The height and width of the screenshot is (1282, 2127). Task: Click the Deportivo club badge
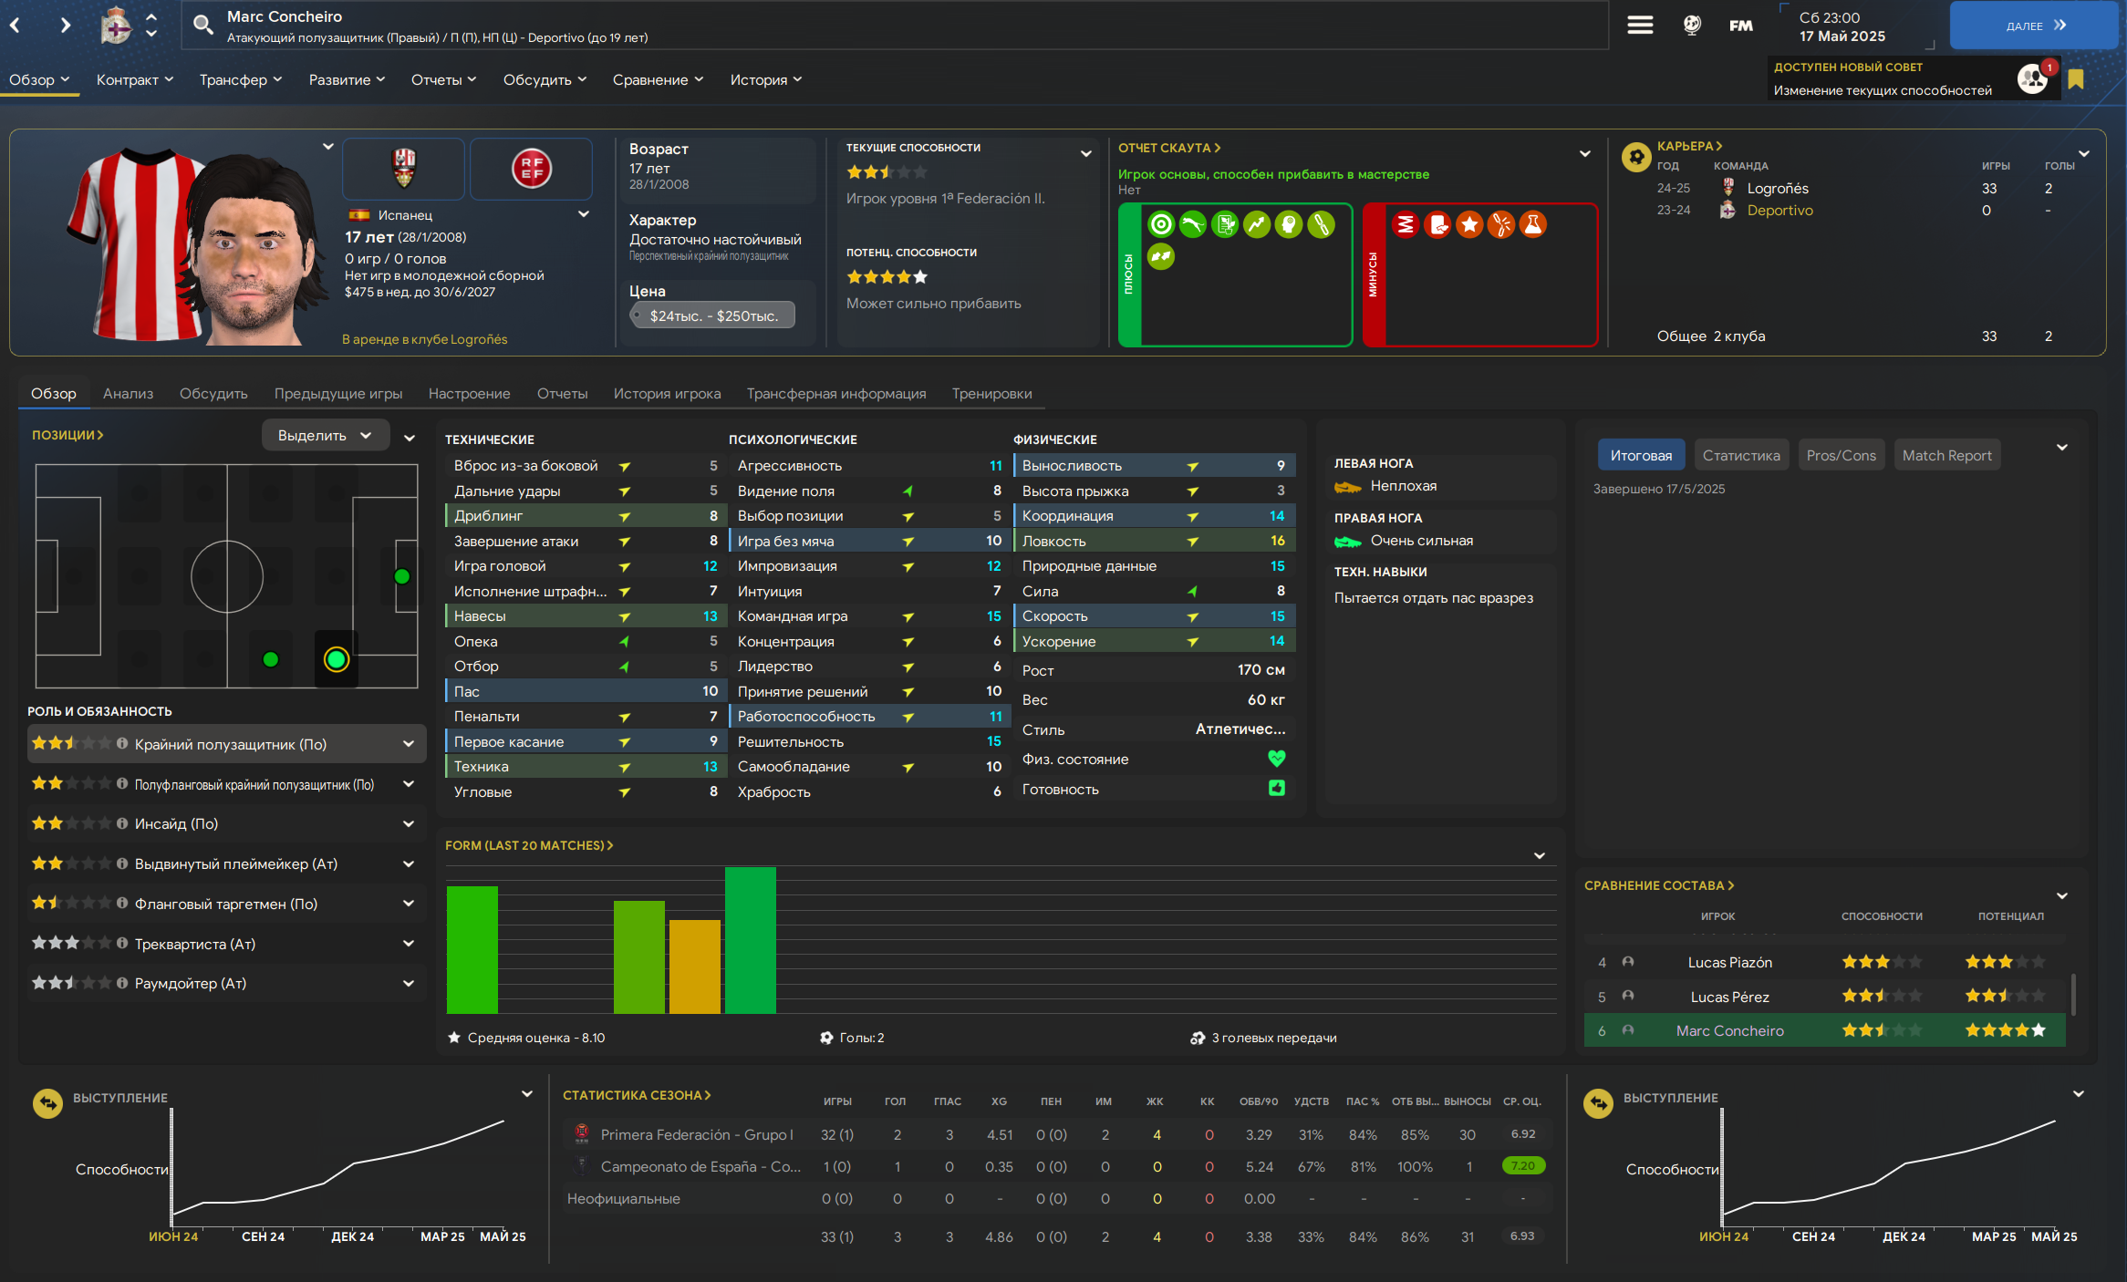(116, 26)
